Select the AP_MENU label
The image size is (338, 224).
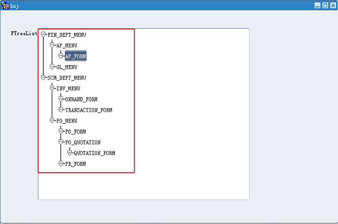pyautogui.click(x=67, y=45)
